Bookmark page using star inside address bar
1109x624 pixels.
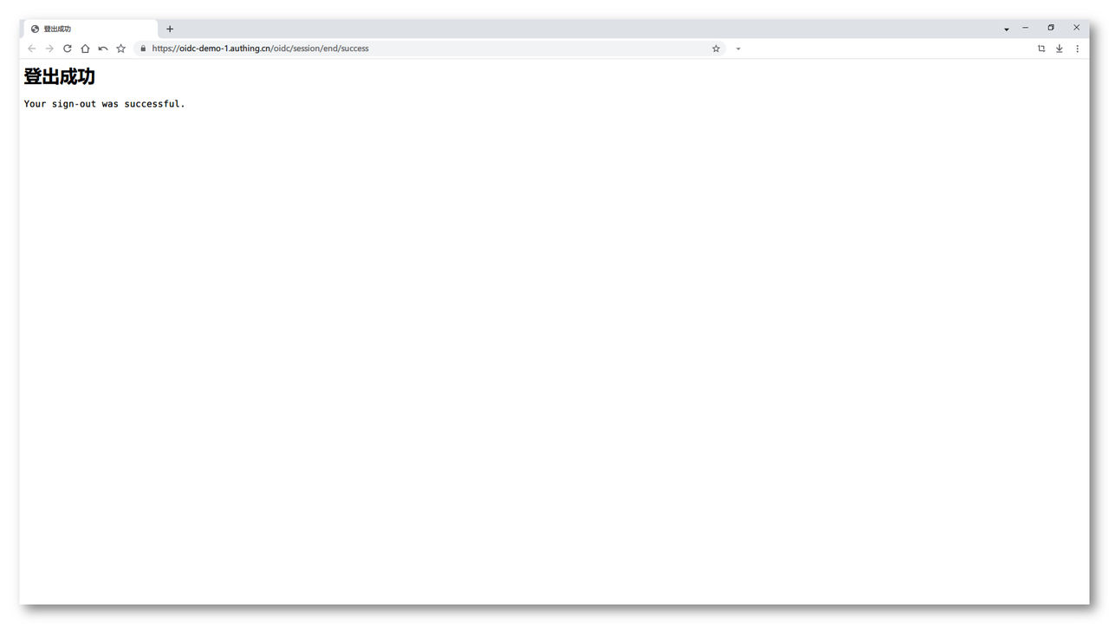click(x=716, y=49)
